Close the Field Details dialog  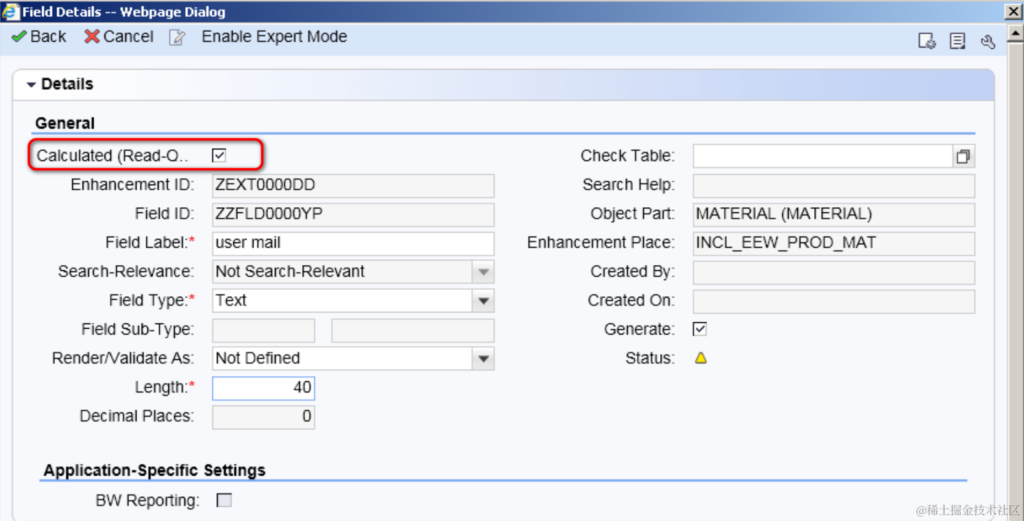click(1013, 11)
